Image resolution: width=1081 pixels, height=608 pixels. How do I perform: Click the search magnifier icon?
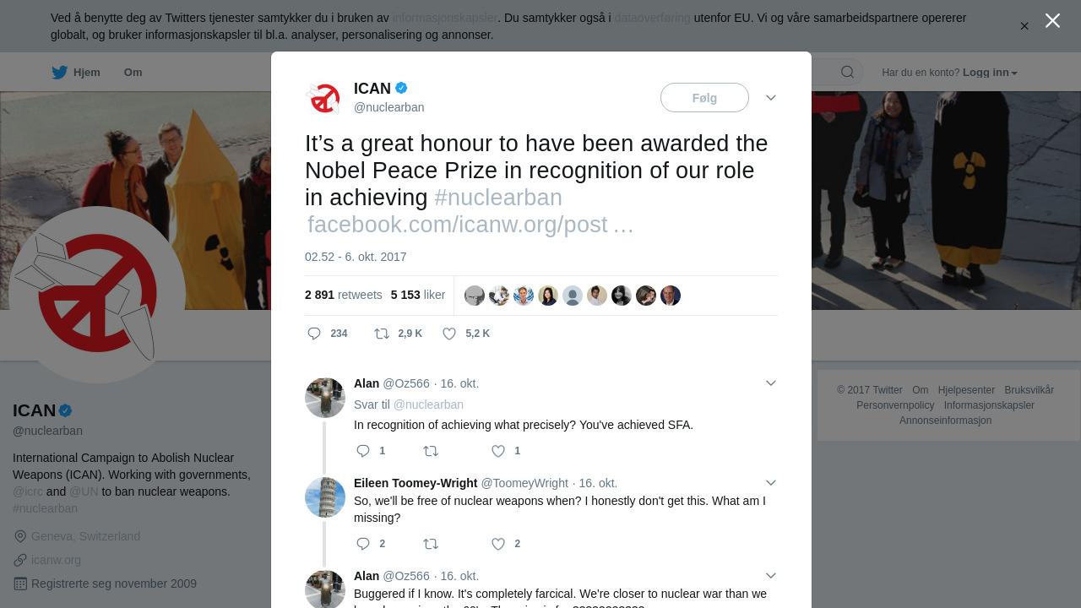pyautogui.click(x=847, y=72)
